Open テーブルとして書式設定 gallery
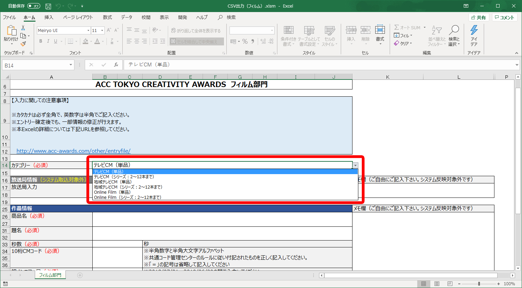This screenshot has width=522, height=288. [x=309, y=36]
